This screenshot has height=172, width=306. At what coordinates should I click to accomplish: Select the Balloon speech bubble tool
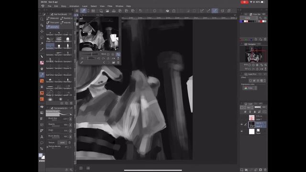pyautogui.click(x=42, y=143)
